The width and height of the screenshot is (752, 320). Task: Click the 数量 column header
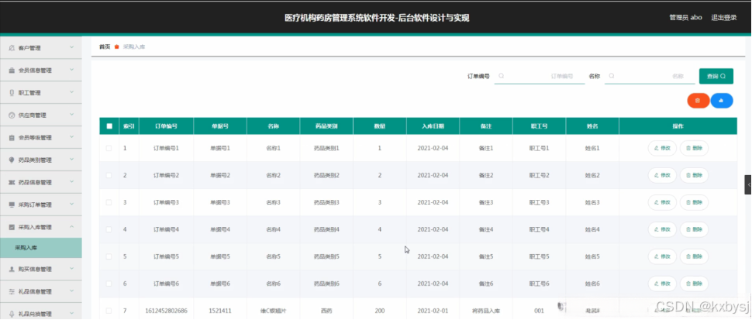(379, 126)
